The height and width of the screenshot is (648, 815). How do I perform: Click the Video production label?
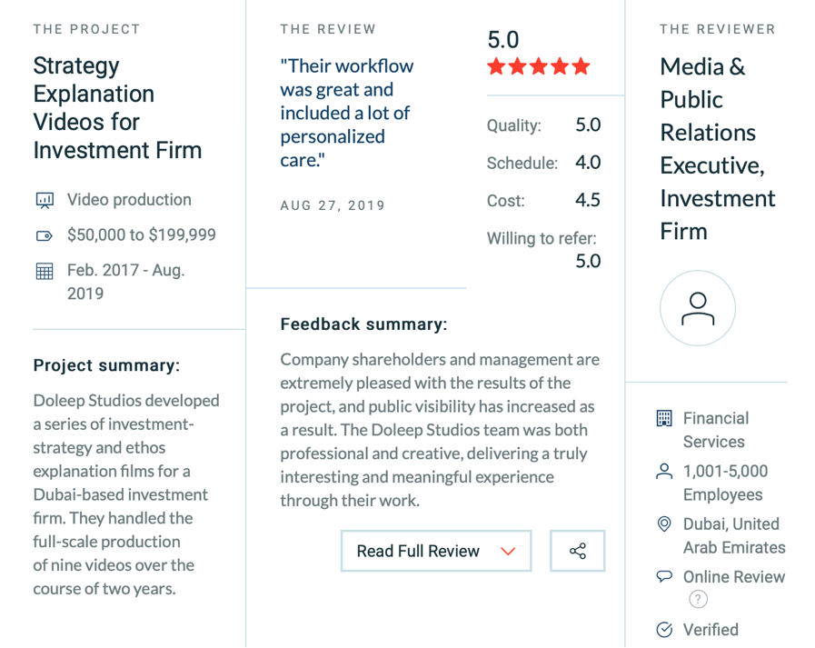pyautogui.click(x=129, y=200)
